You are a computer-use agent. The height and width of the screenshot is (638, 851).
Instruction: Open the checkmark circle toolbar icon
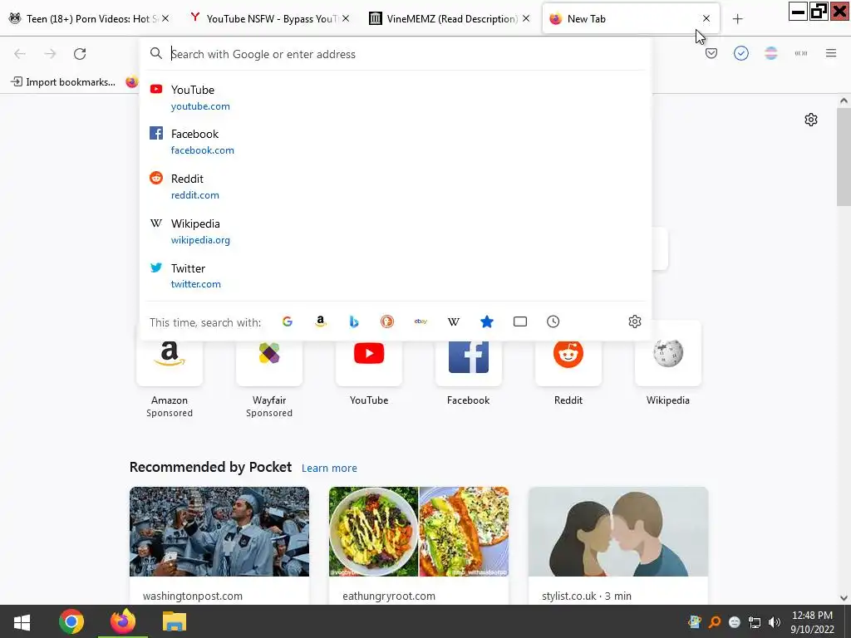[x=740, y=53]
